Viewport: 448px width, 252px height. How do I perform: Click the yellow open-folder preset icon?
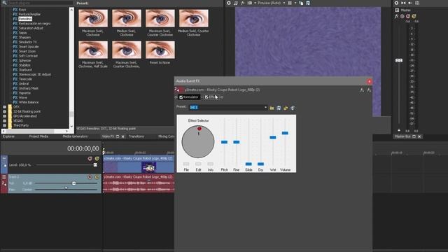pos(286,108)
